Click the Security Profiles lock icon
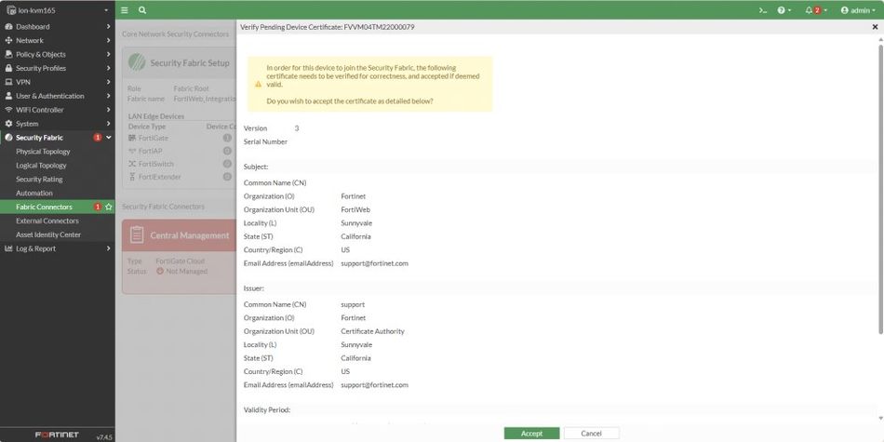884x442 pixels. tap(8, 68)
